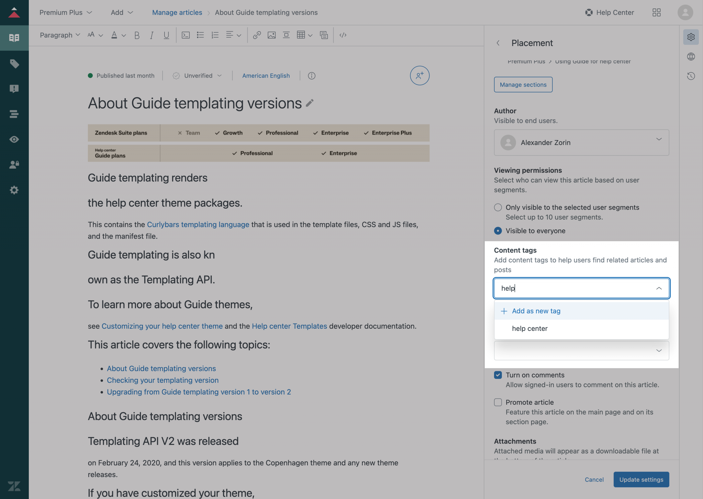
Task: Open the source code editor
Action: 343,35
